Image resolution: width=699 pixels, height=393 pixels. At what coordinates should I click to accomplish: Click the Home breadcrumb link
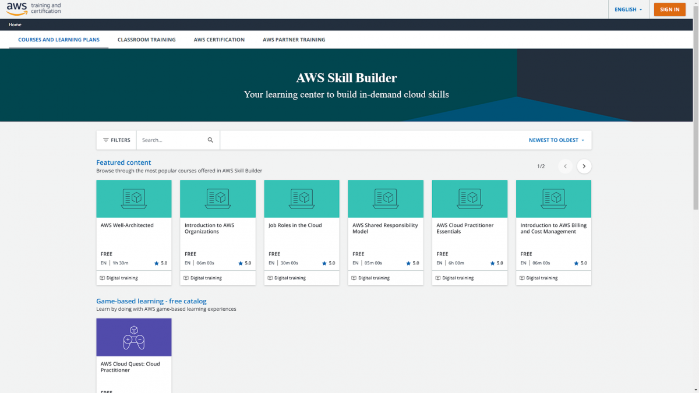pos(15,24)
